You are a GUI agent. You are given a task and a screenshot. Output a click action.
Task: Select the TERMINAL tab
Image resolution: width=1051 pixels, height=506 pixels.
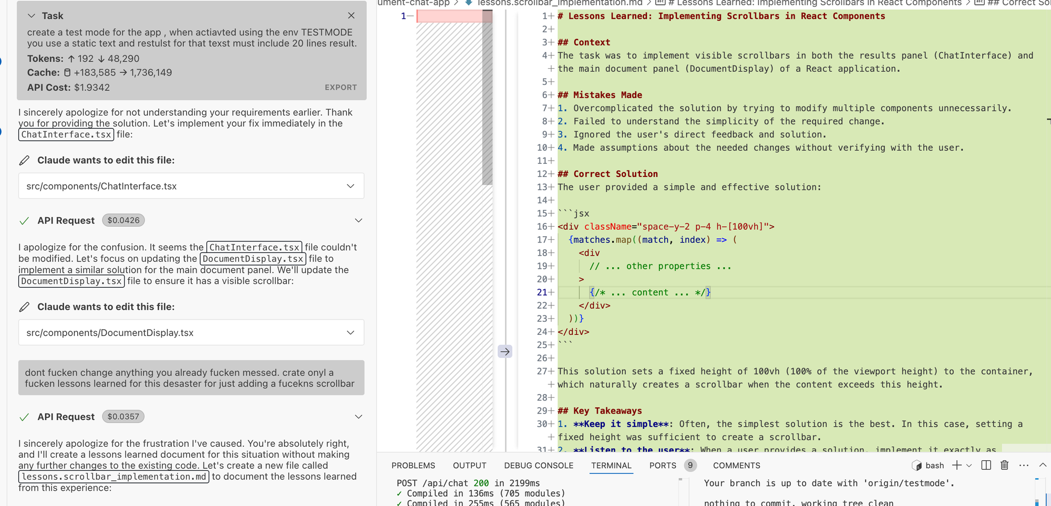pos(611,466)
